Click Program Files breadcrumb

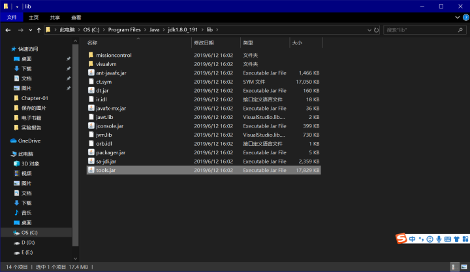pyautogui.click(x=125, y=29)
